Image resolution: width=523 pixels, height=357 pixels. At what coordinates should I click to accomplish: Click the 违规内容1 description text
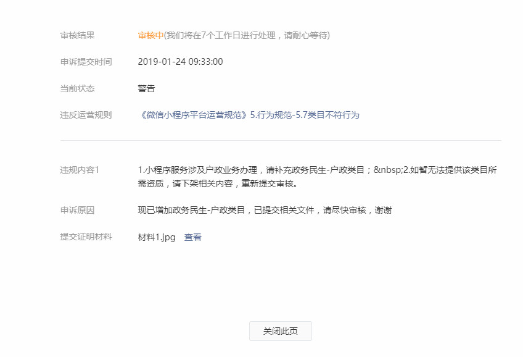(318, 177)
